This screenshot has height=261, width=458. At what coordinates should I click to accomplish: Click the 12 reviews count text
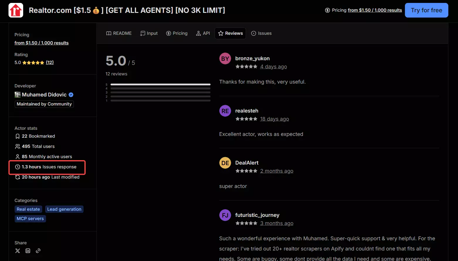116,74
